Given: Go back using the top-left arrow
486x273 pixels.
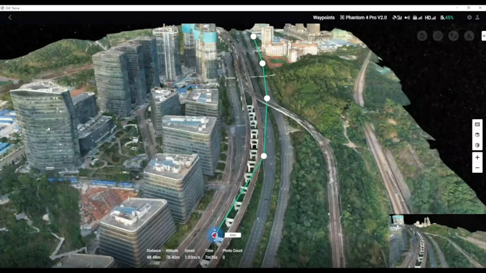Looking at the screenshot, I should click(10, 17).
